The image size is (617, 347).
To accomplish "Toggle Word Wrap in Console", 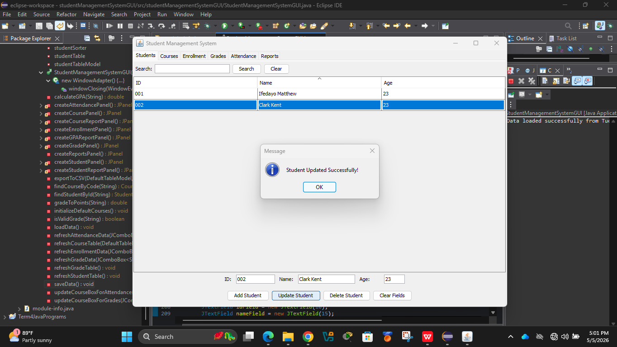I will point(566,81).
